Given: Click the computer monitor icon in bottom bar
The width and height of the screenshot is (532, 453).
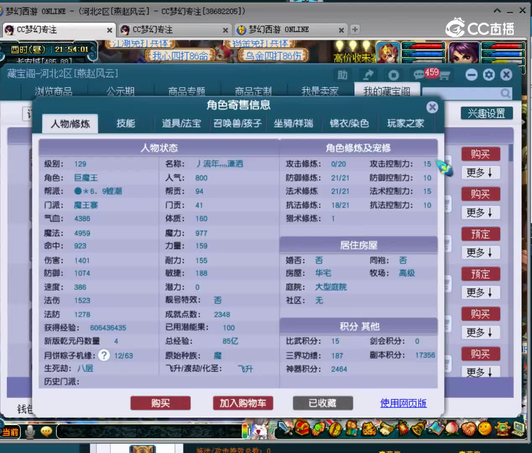Looking at the screenshot, I should pos(519,428).
